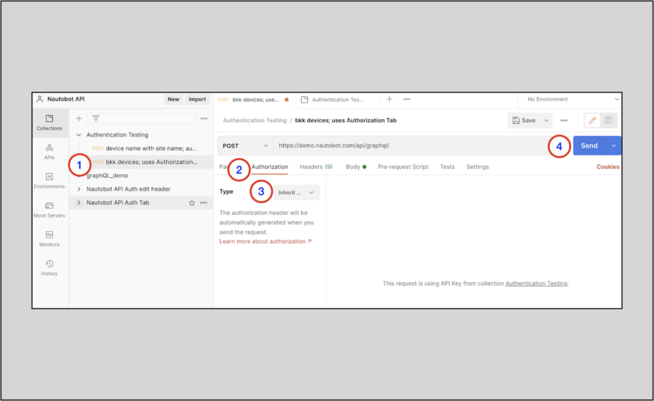Open Learn more about authorization link
This screenshot has height=401, width=654.
coord(265,242)
